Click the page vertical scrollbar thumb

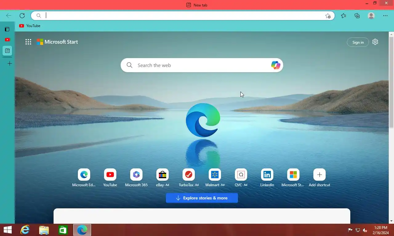(391, 82)
